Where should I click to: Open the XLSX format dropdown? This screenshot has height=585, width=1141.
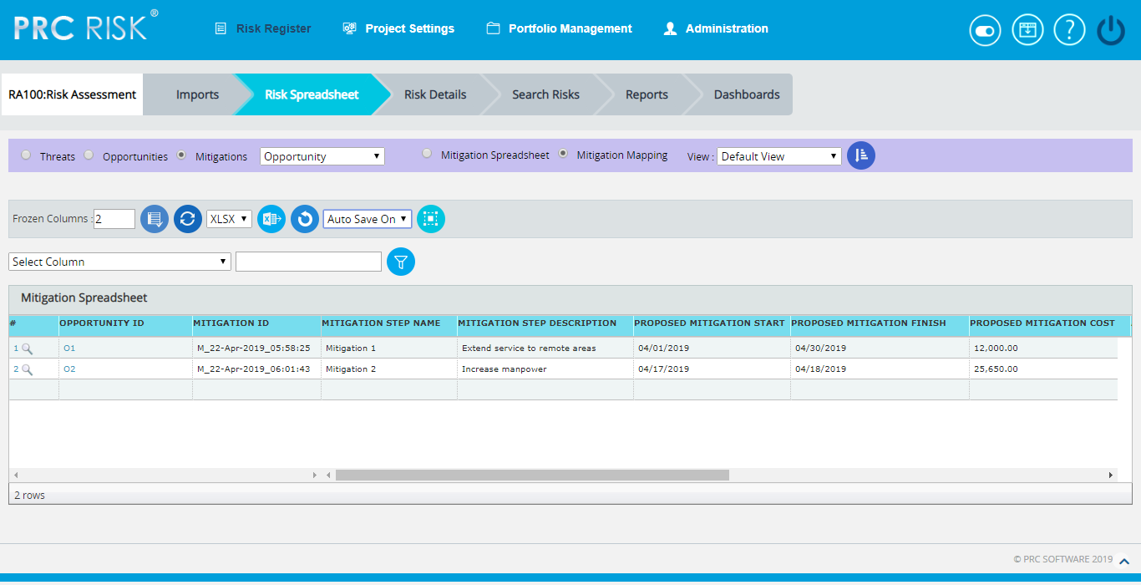point(229,219)
